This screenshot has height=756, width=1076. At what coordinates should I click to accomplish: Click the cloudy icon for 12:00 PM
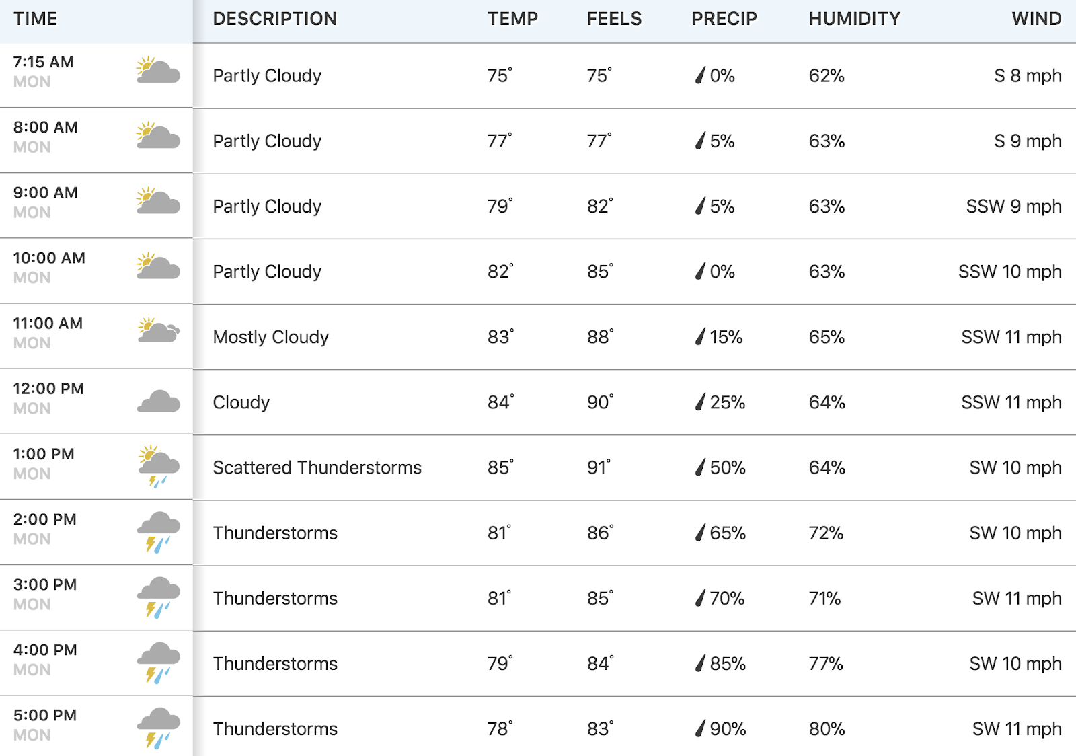pyautogui.click(x=159, y=401)
